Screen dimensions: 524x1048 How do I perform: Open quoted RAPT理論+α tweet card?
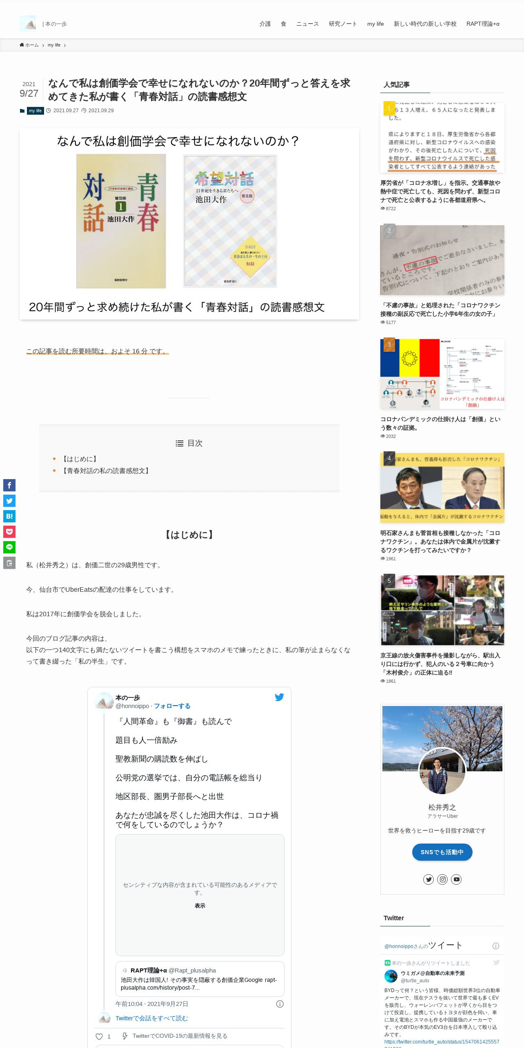click(x=200, y=979)
